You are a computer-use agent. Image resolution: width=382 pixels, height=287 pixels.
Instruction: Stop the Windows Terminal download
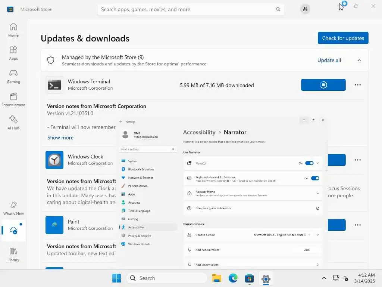click(323, 85)
